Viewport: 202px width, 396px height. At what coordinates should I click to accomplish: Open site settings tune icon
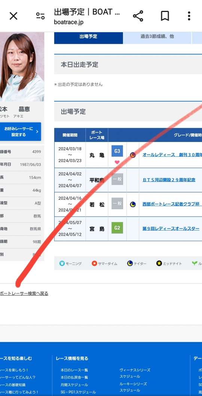click(40, 16)
